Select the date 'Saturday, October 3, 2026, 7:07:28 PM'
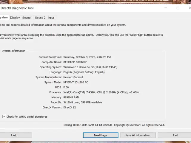 click(87, 57)
